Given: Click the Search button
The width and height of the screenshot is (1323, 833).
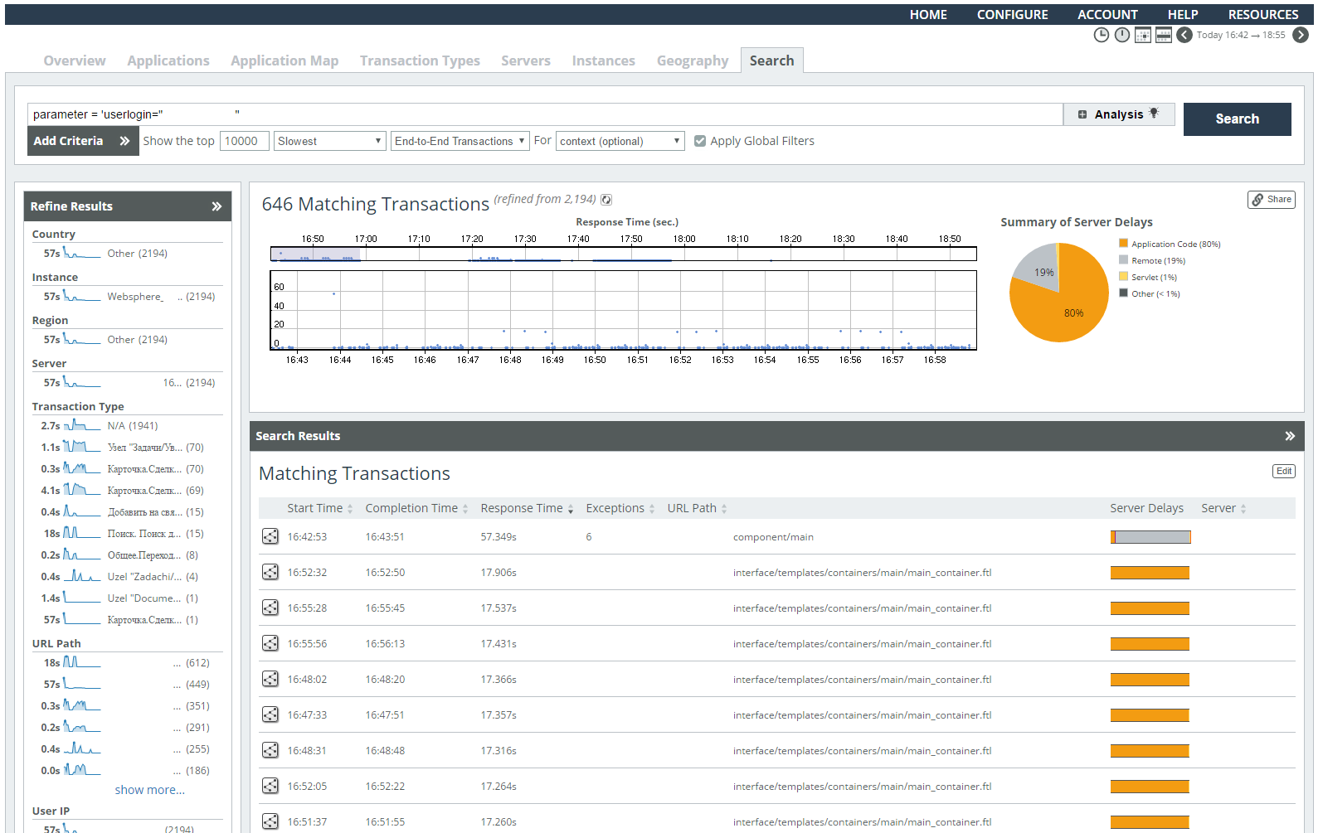Looking at the screenshot, I should (x=1237, y=119).
